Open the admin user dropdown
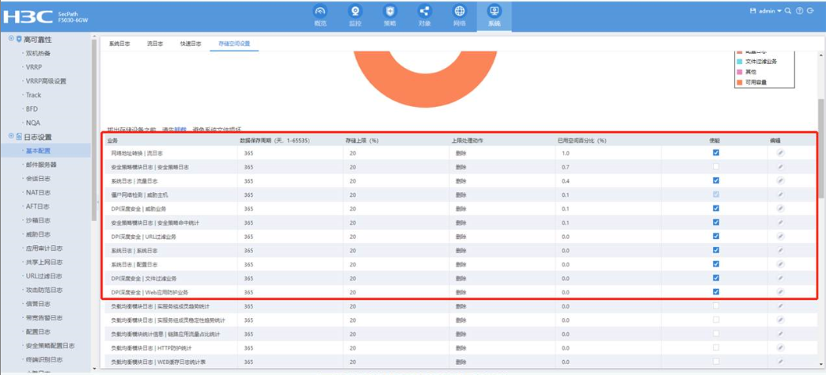Image resolution: width=826 pixels, height=375 pixels. [x=770, y=10]
